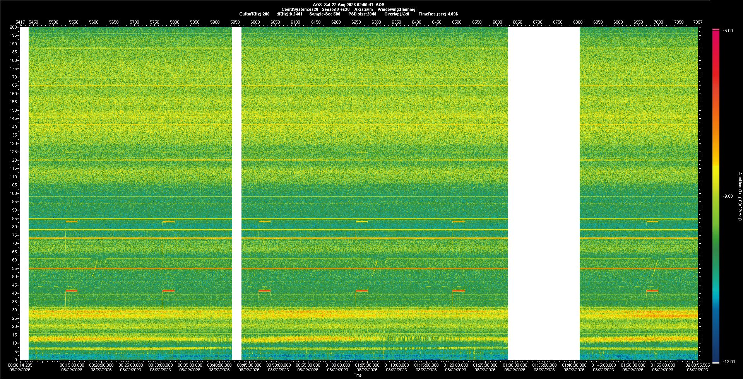
Task: Select the "01:55:00.000" time label
Action: (x=663, y=365)
